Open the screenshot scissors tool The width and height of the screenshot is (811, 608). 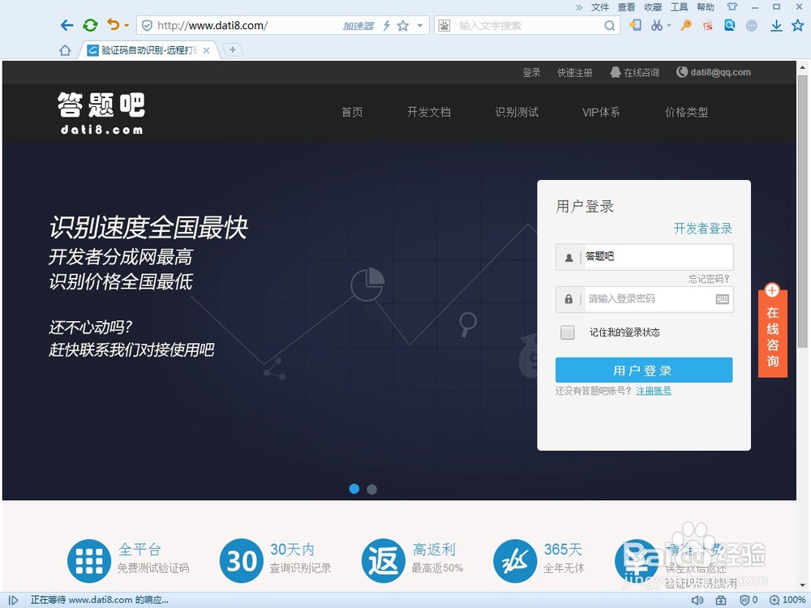(x=659, y=25)
